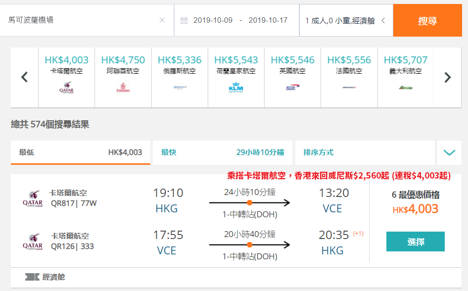Change the departure date 2019-10-09

tap(213, 20)
